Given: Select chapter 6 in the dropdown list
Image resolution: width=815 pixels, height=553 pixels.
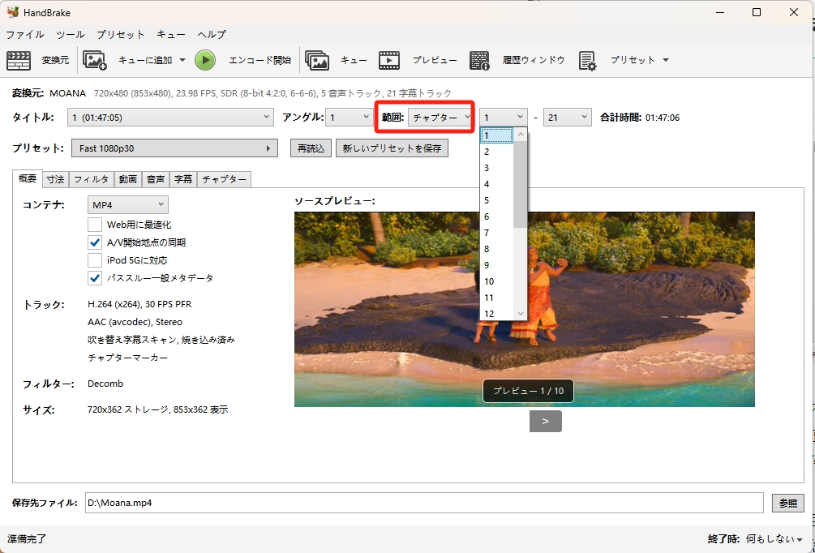Looking at the screenshot, I should pyautogui.click(x=497, y=216).
